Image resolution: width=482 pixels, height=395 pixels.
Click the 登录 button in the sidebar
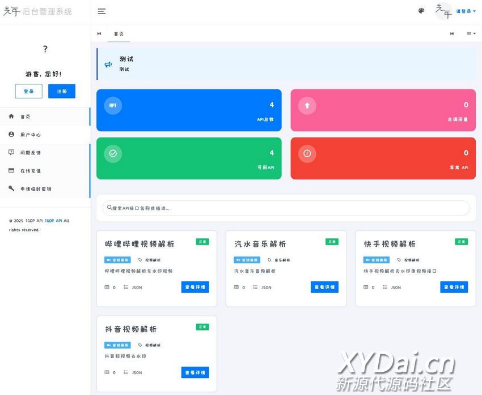click(x=28, y=91)
